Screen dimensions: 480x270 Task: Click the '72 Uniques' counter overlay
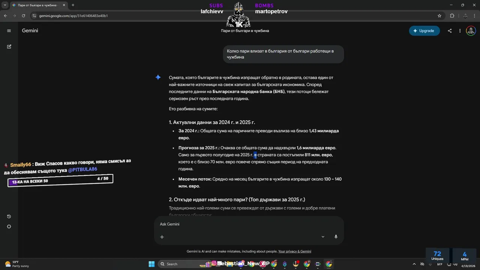437,255
